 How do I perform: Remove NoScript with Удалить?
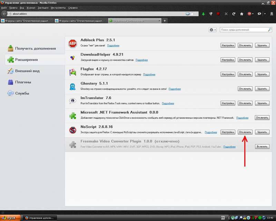click(x=262, y=132)
